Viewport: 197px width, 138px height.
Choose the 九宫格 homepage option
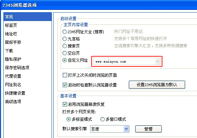click(64, 39)
